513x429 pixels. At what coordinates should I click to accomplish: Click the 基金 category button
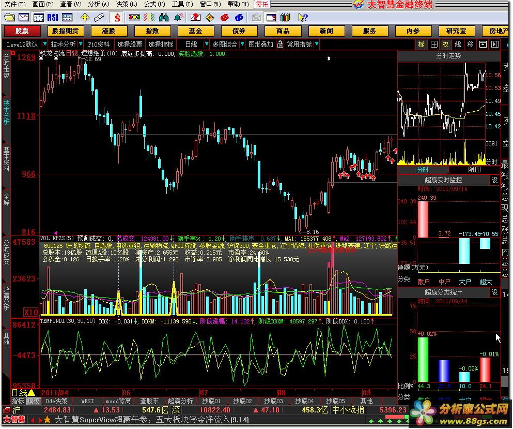click(x=196, y=31)
